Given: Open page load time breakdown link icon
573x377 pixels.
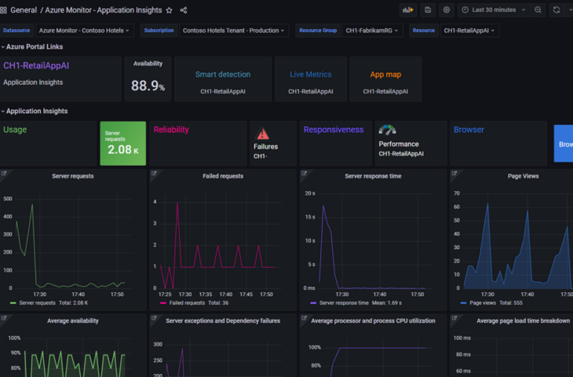Looking at the screenshot, I should [x=454, y=318].
